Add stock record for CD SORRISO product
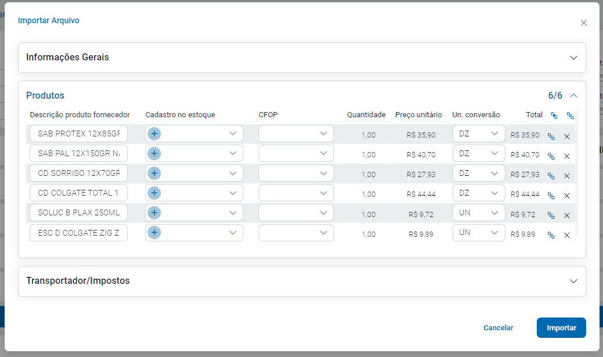Image resolution: width=603 pixels, height=357 pixels. click(x=154, y=173)
